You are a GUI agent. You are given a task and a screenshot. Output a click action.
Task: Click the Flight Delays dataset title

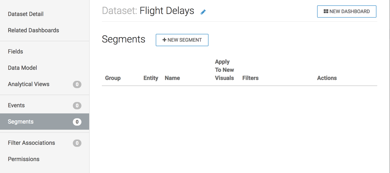[167, 11]
